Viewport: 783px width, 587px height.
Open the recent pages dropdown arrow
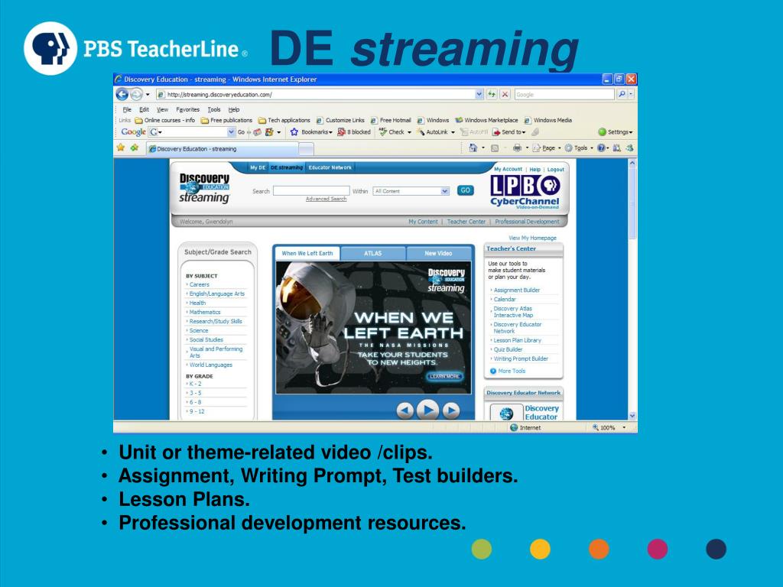click(x=148, y=94)
